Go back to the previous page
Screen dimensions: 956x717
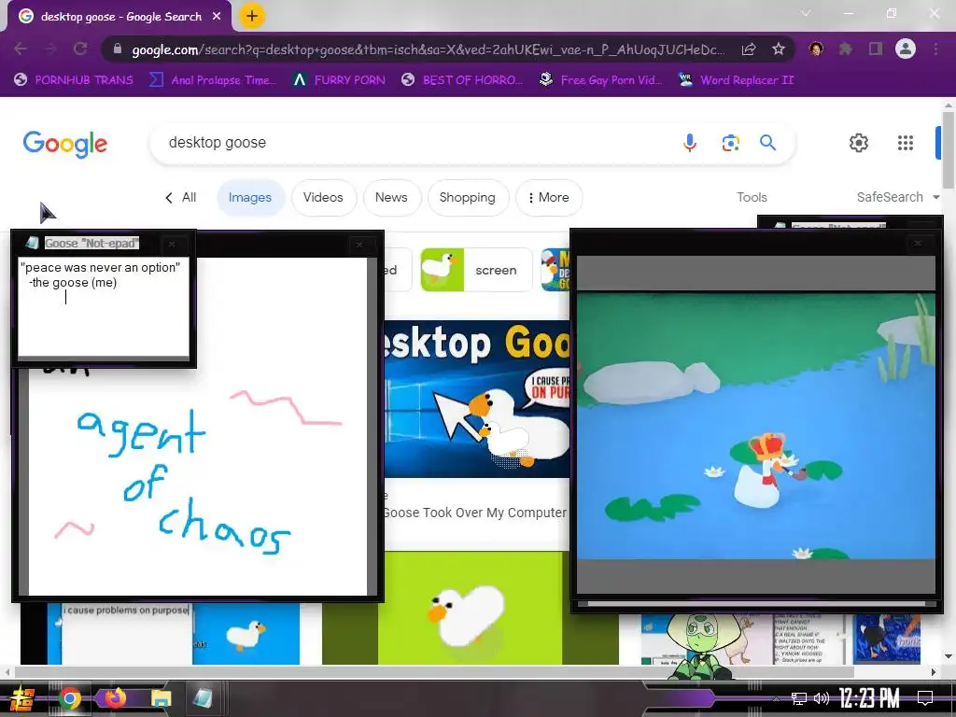(x=21, y=49)
